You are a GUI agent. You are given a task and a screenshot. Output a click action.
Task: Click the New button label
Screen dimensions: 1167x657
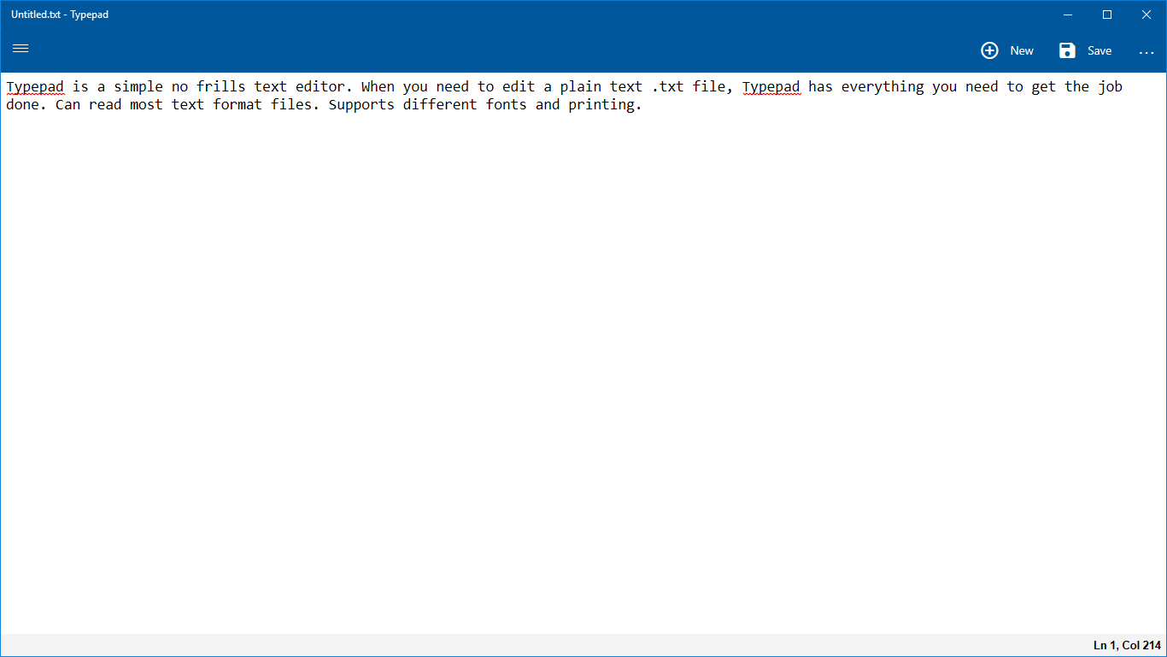pyautogui.click(x=1022, y=50)
